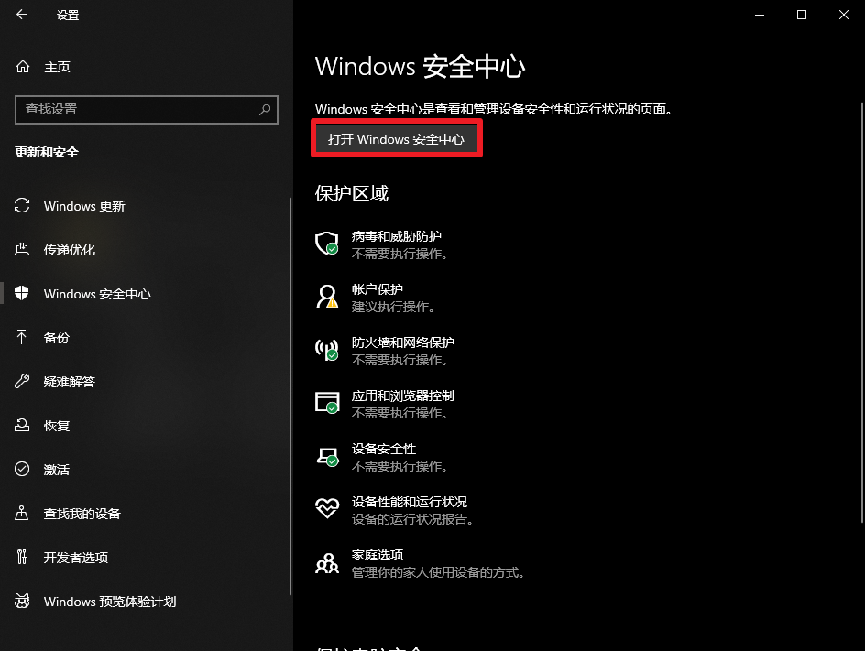Screen dimensions: 865x651
Task: Click the device performance heart icon
Action: tap(327, 509)
